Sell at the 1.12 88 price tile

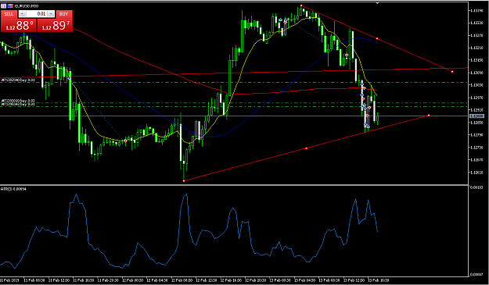click(19, 25)
